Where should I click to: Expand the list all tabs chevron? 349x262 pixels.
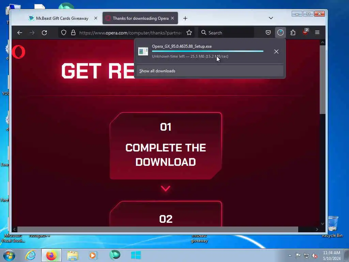pyautogui.click(x=271, y=18)
